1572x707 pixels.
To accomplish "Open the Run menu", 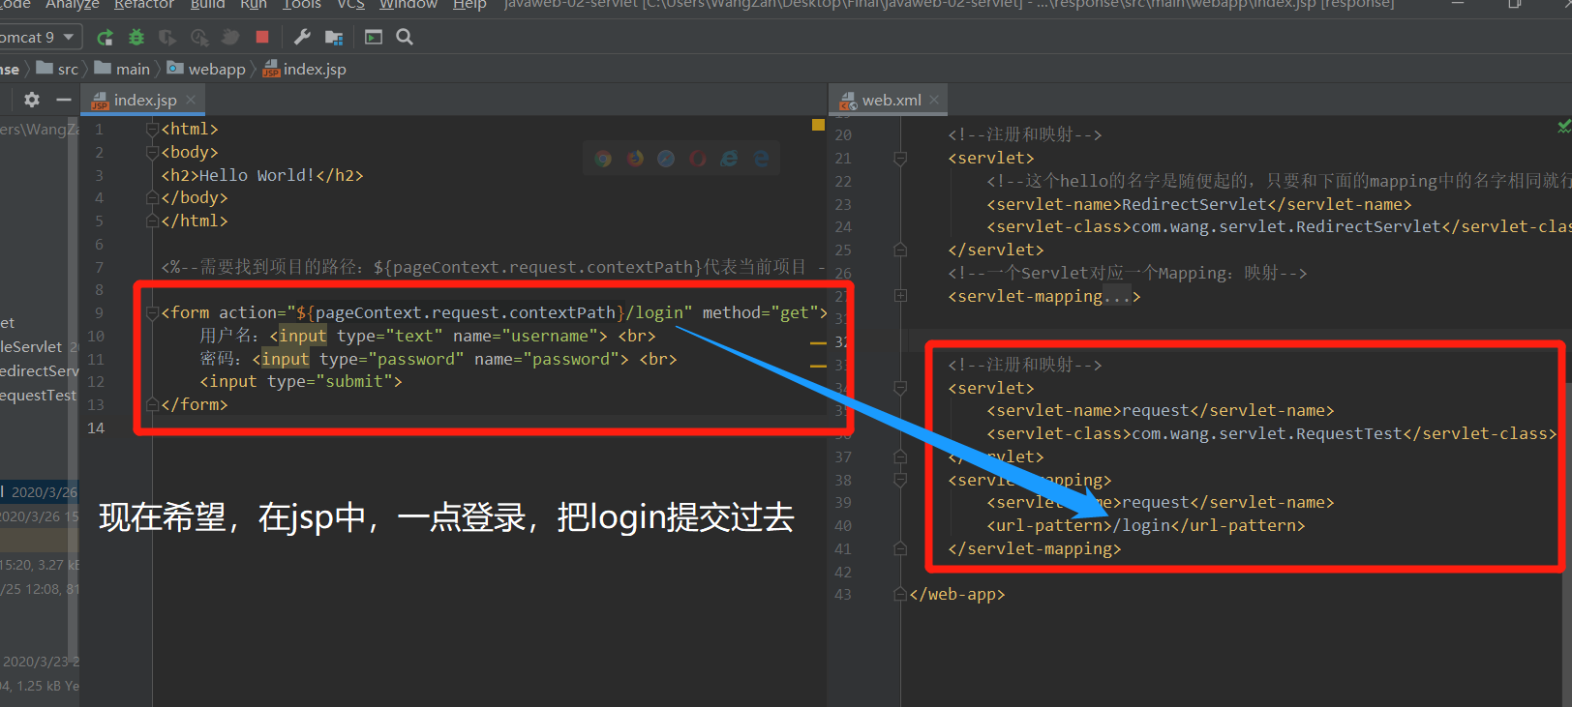I will [254, 5].
